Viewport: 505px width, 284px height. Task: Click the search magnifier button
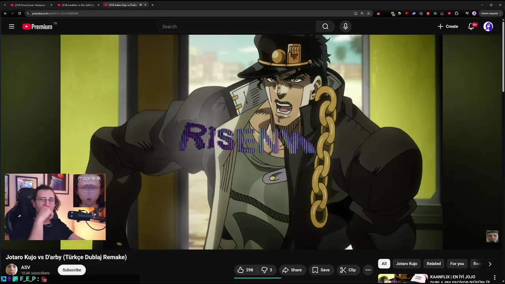(325, 26)
